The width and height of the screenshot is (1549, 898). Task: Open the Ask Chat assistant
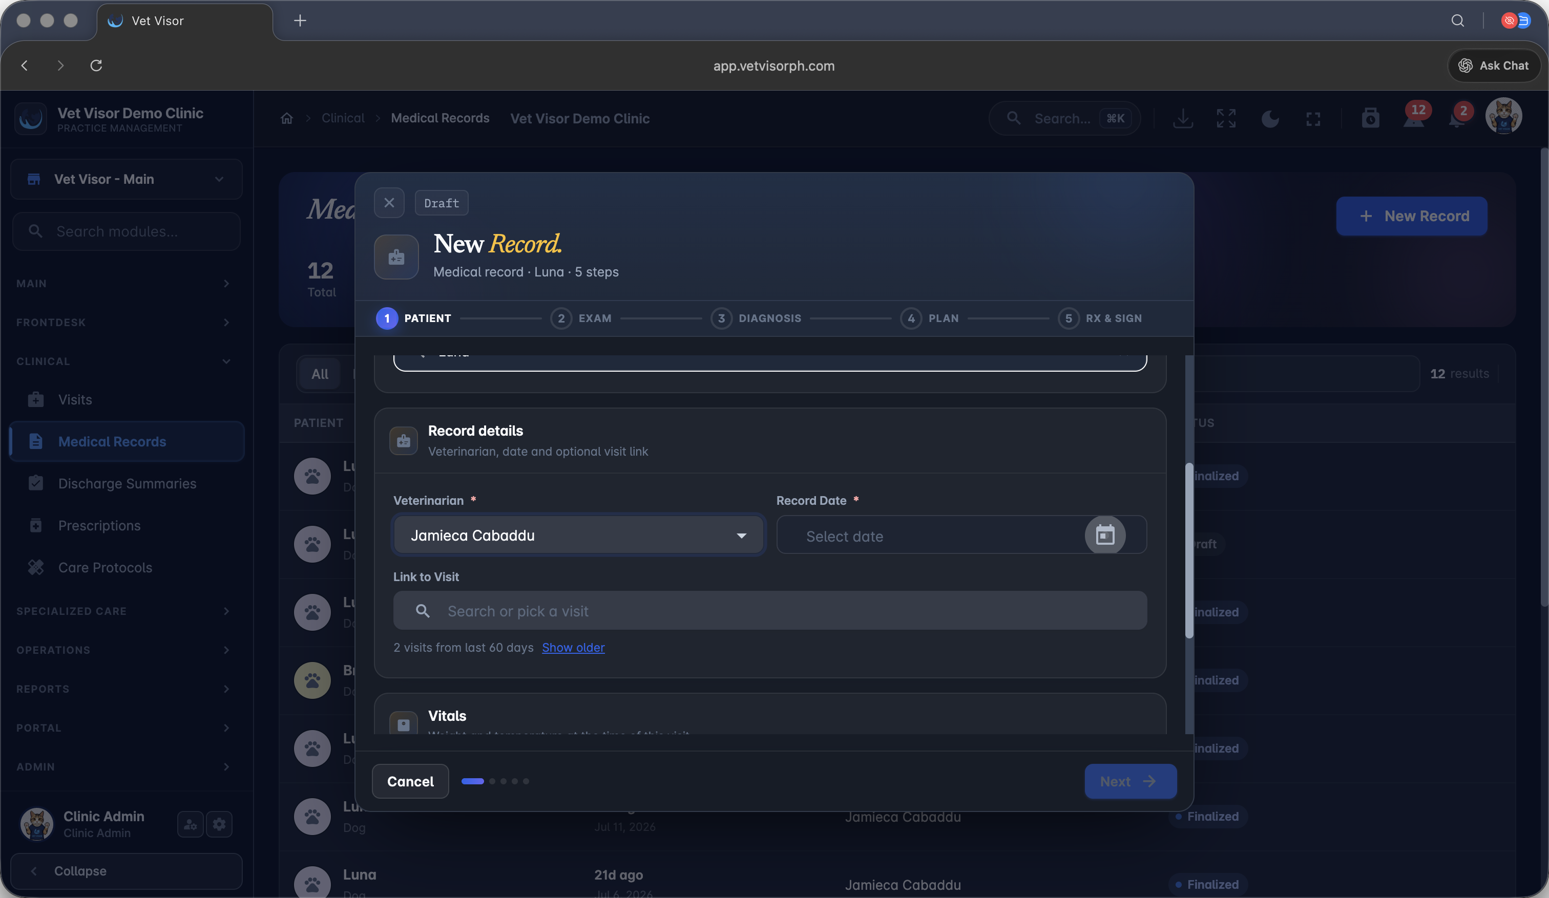pyautogui.click(x=1494, y=65)
